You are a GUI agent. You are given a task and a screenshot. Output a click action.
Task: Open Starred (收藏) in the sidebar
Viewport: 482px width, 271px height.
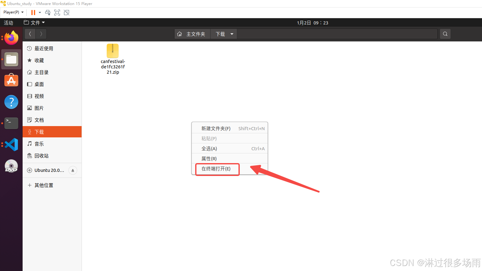[52, 60]
